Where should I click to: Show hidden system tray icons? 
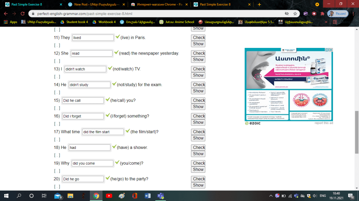(x=271, y=196)
